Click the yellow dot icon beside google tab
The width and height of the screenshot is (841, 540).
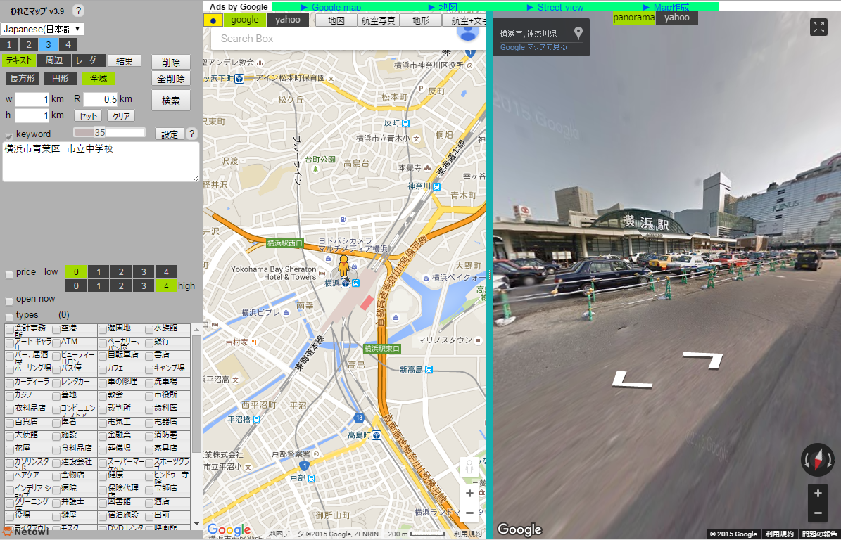(213, 21)
